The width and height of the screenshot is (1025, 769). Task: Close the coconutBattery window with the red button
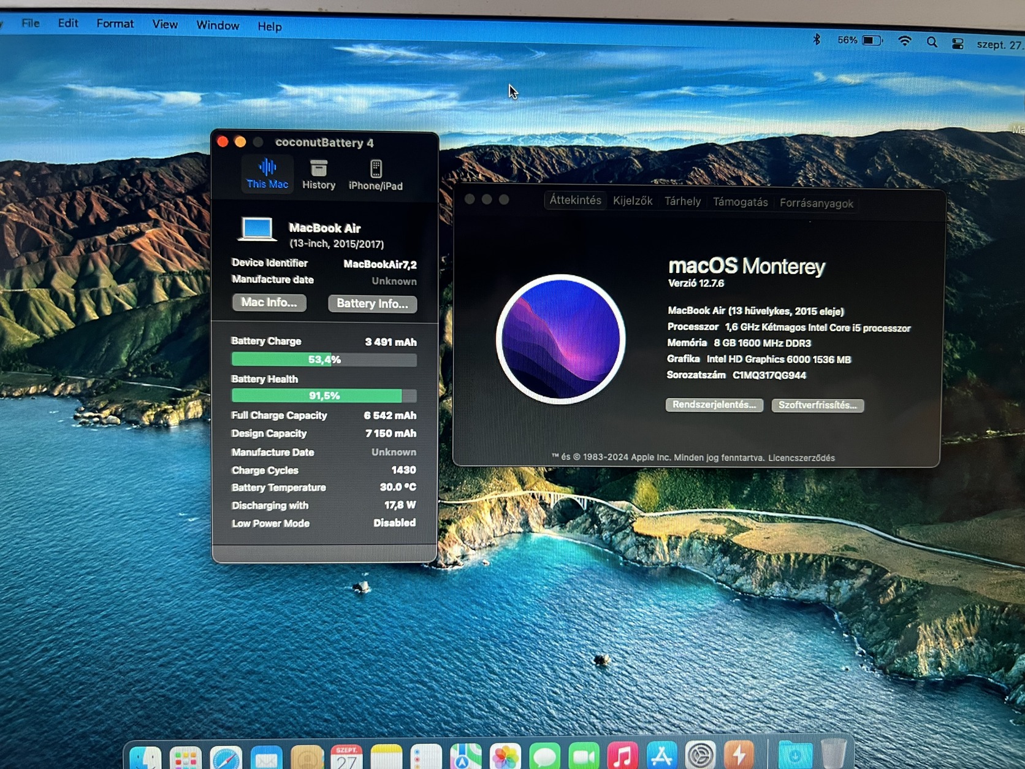tap(223, 142)
